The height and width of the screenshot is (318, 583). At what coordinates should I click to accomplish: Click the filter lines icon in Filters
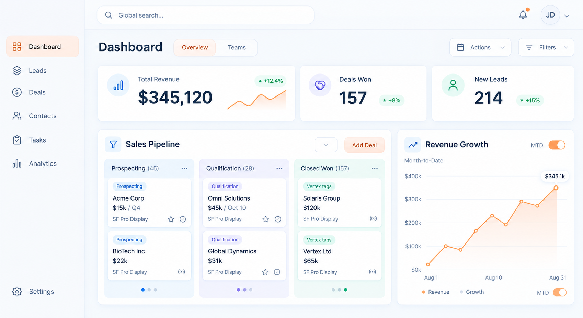(x=529, y=47)
